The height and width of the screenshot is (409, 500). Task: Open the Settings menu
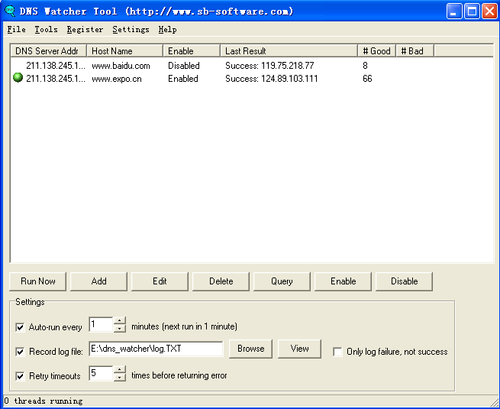click(x=131, y=30)
